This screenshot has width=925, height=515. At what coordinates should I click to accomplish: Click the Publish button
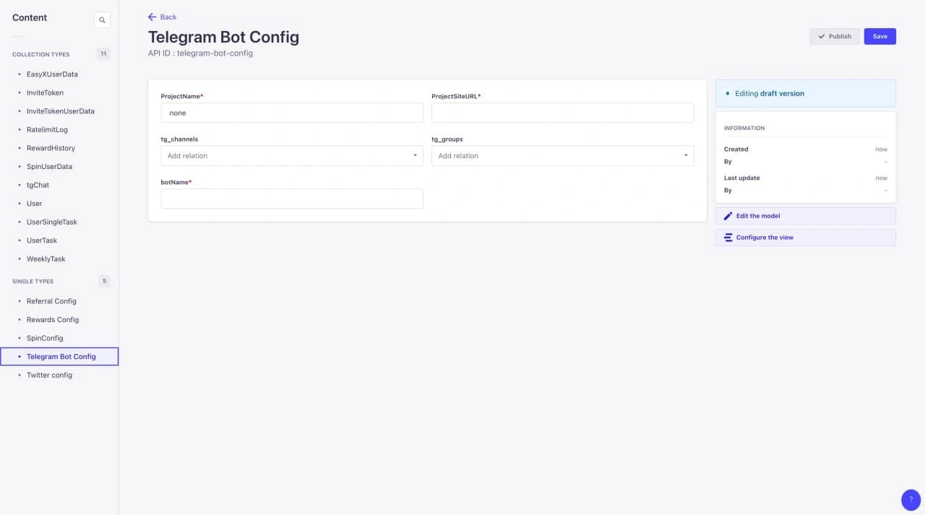835,36
